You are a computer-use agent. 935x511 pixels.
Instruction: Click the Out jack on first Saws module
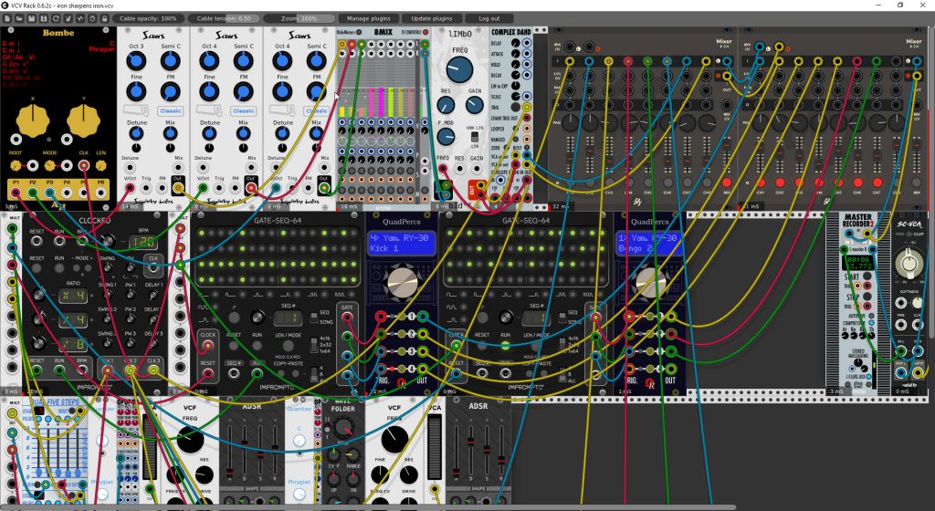click(x=178, y=188)
